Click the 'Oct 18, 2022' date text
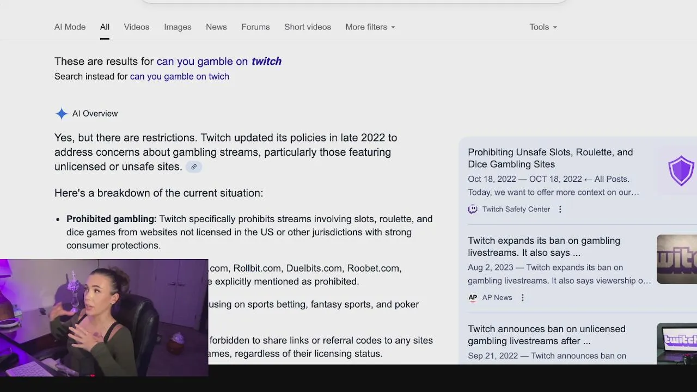The width and height of the screenshot is (697, 392). 491,179
